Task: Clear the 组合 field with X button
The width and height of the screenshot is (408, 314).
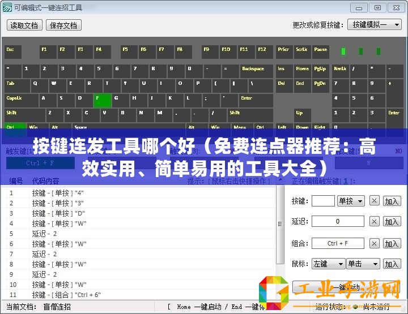Action: pos(374,244)
